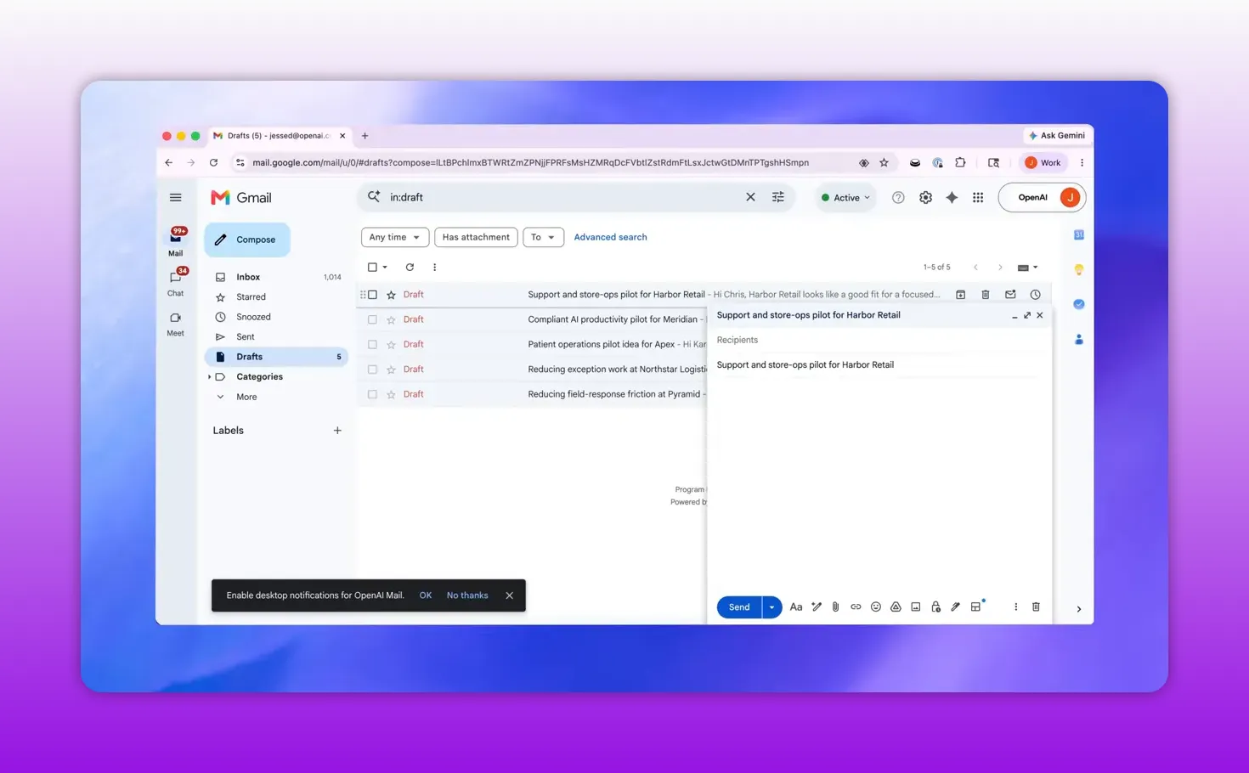
Task: Insert a link in the draft
Action: click(856, 607)
